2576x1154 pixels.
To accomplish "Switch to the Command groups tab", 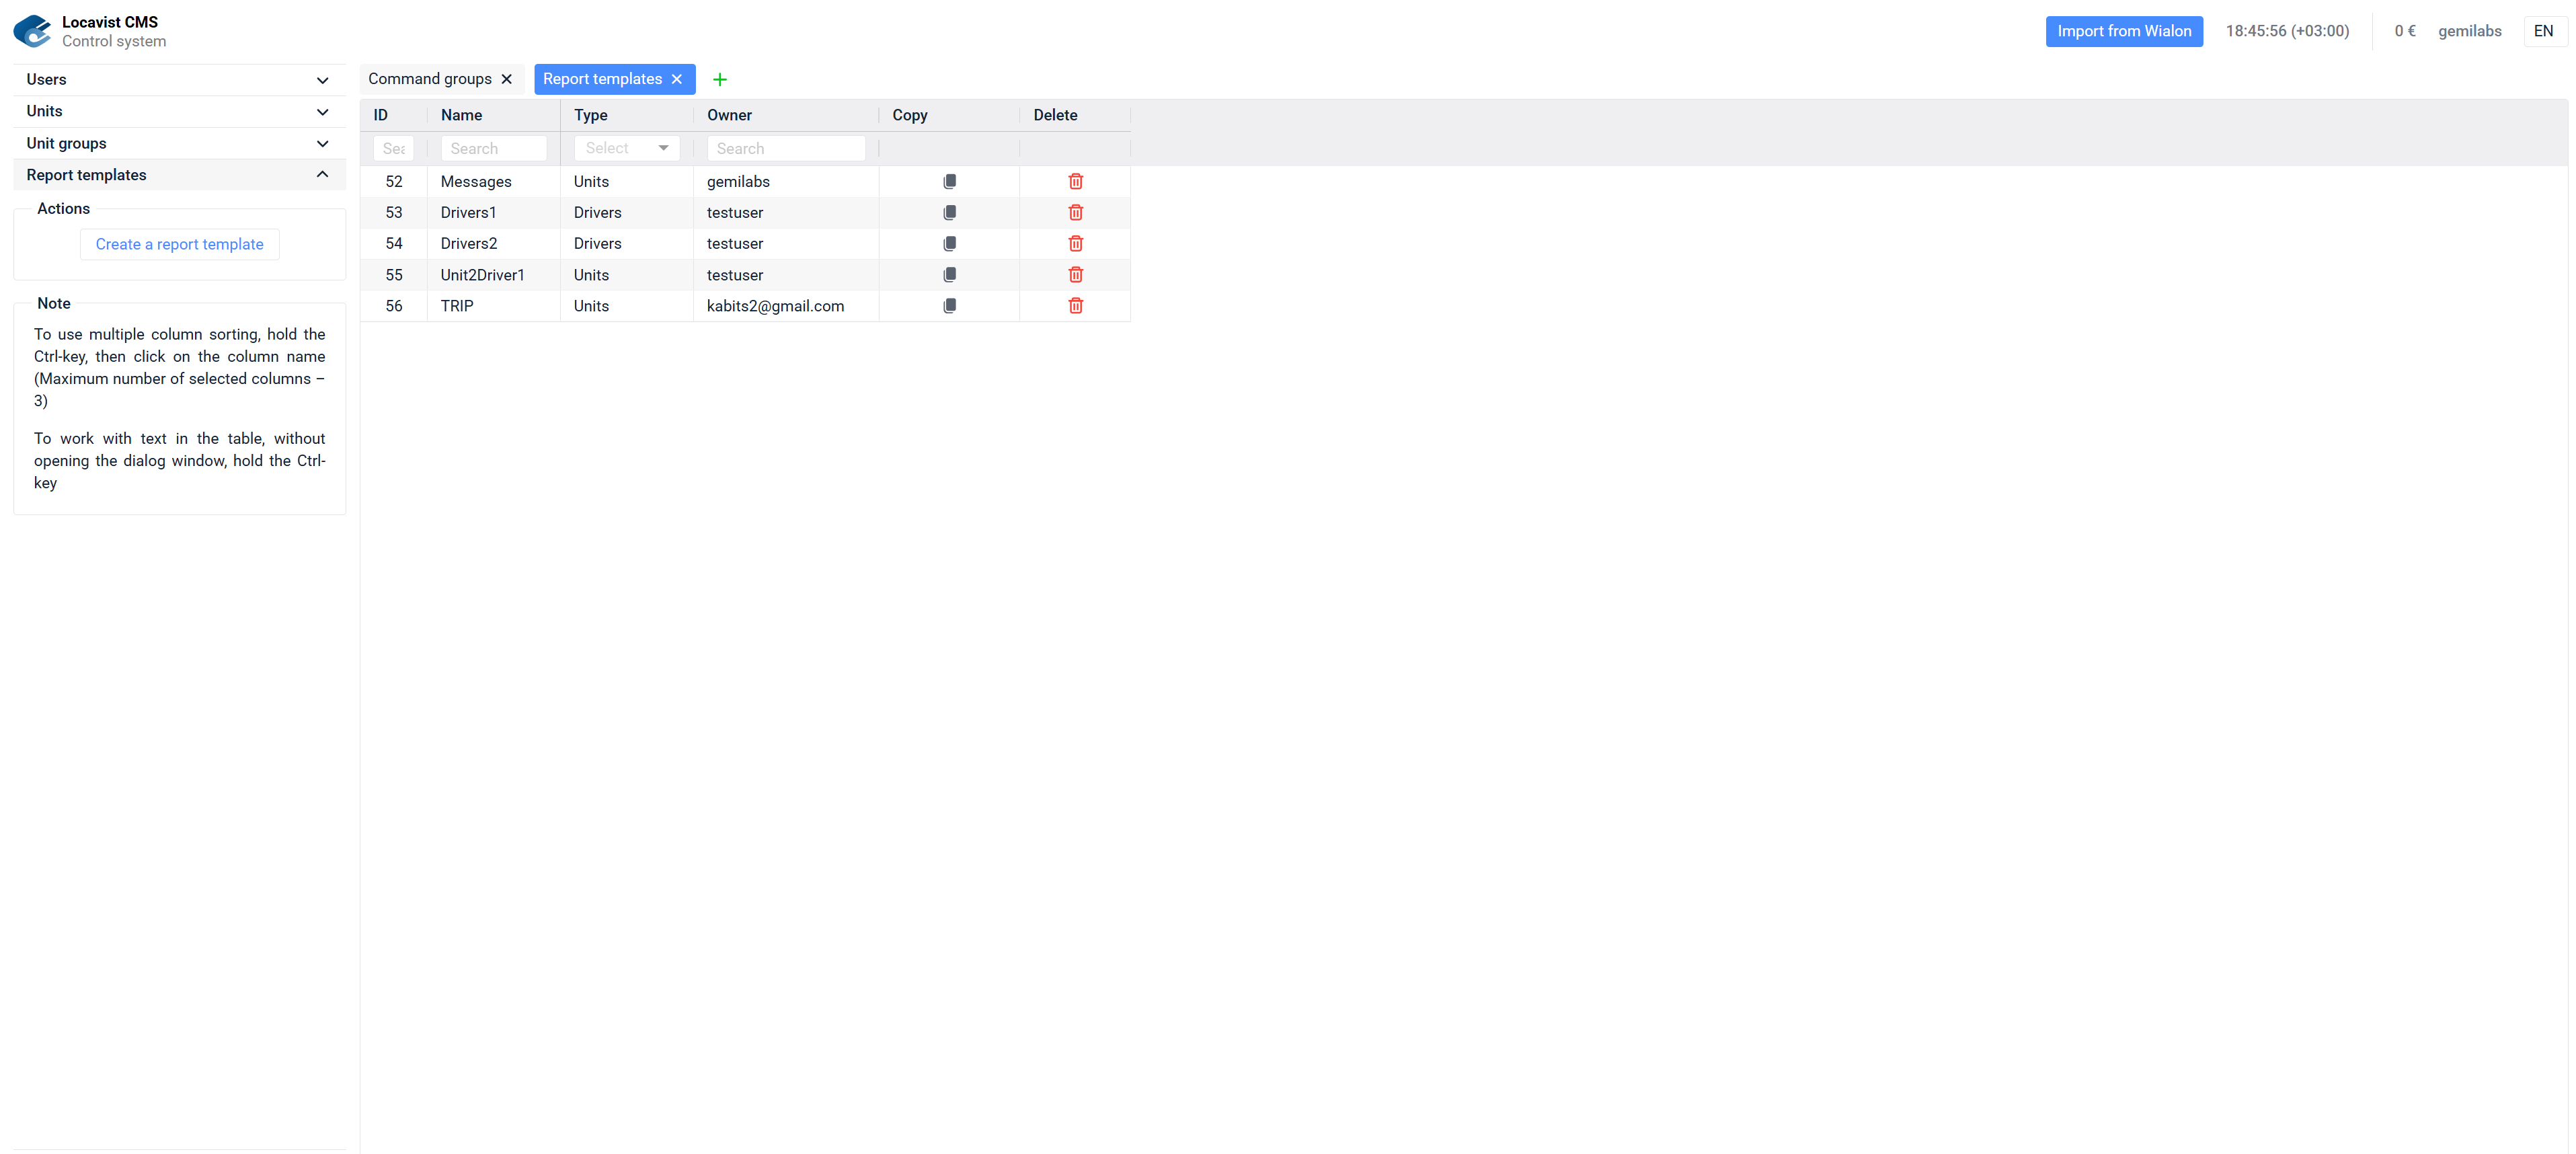I will [430, 79].
